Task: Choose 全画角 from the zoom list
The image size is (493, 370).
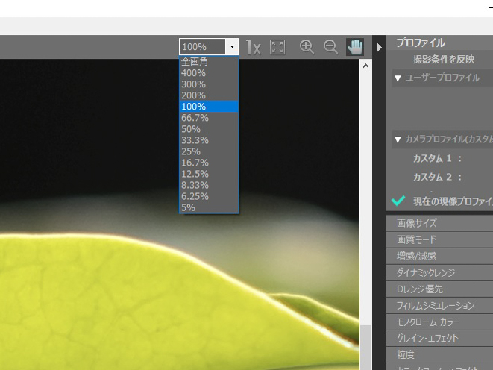Action: click(x=209, y=62)
